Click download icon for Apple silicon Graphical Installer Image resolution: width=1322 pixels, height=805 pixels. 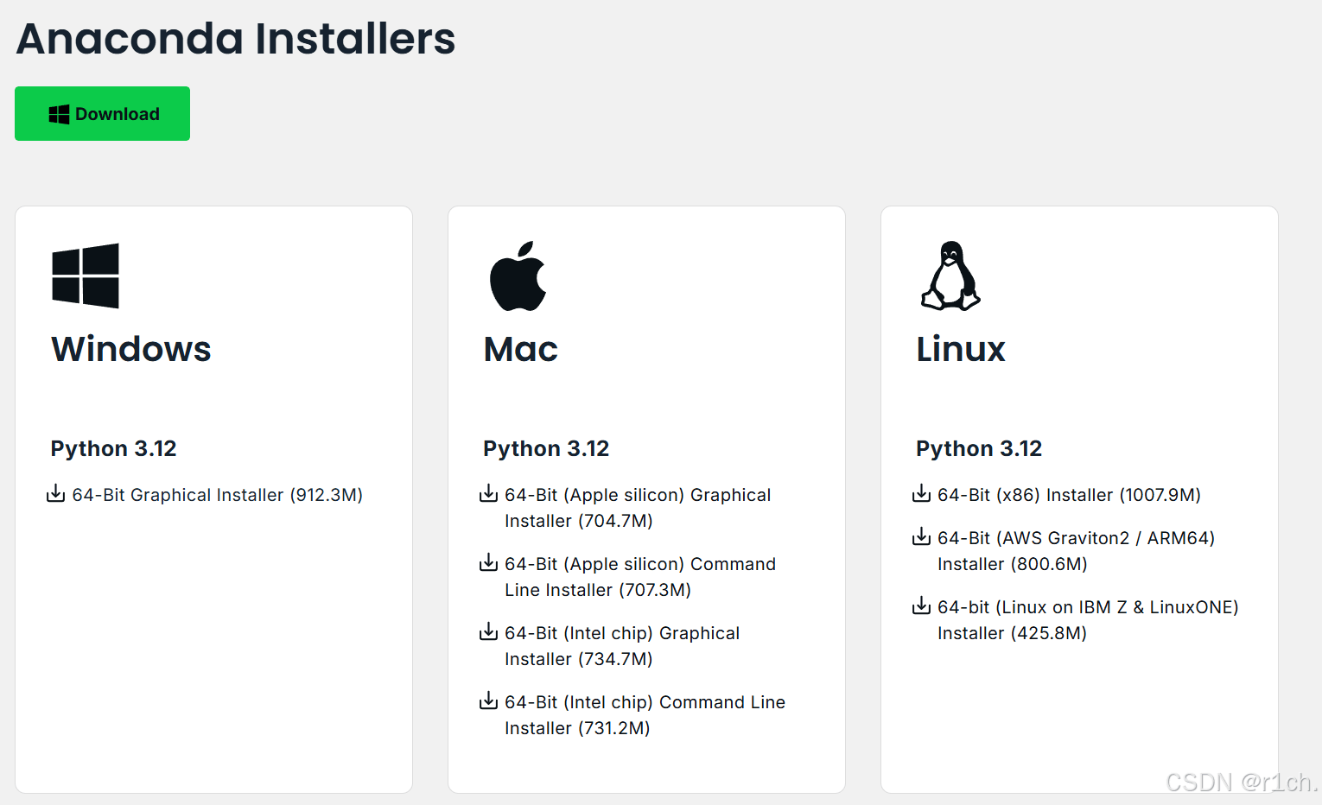point(488,493)
